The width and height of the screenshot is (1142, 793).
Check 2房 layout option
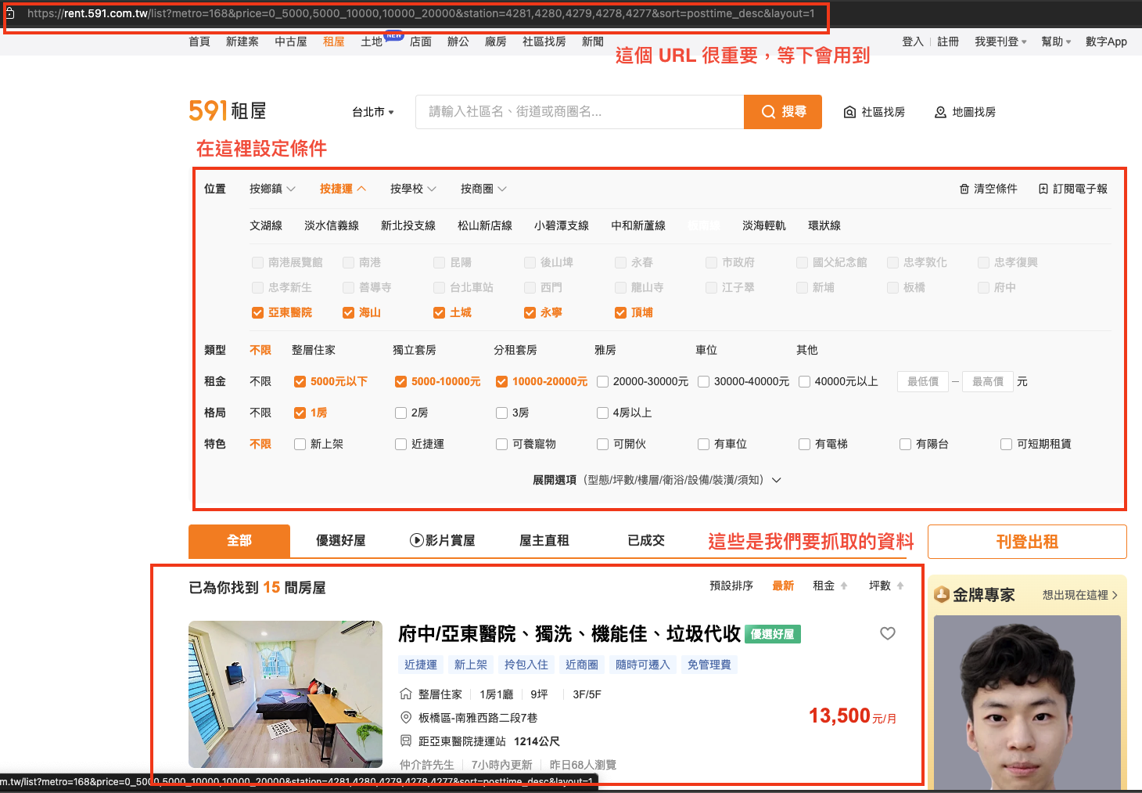click(x=400, y=413)
